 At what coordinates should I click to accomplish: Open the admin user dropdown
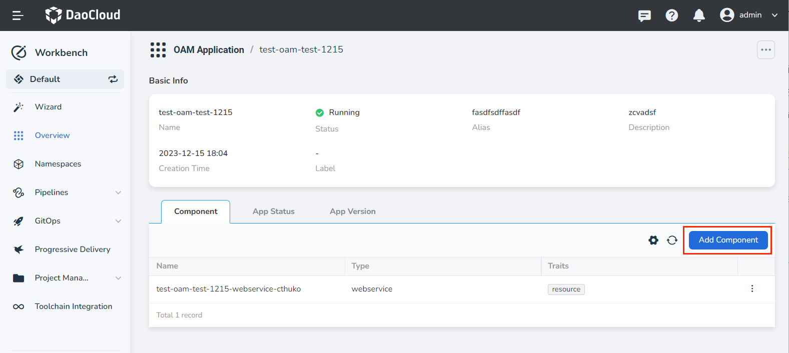pyautogui.click(x=749, y=15)
